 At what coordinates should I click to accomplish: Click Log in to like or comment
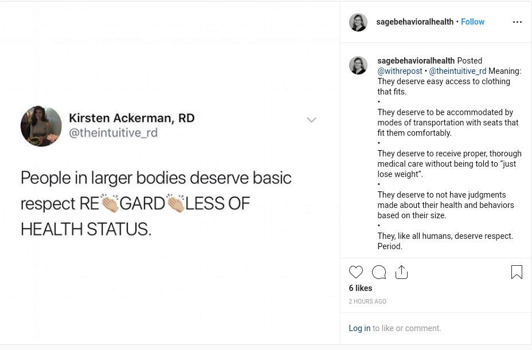[x=359, y=328]
